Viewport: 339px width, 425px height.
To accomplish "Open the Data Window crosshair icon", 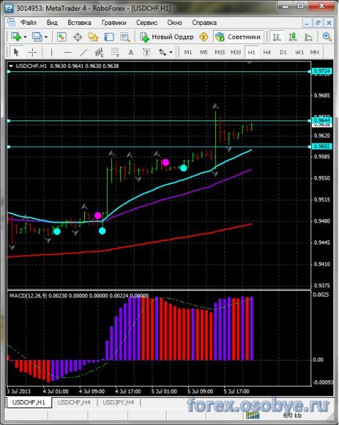I will (78, 37).
